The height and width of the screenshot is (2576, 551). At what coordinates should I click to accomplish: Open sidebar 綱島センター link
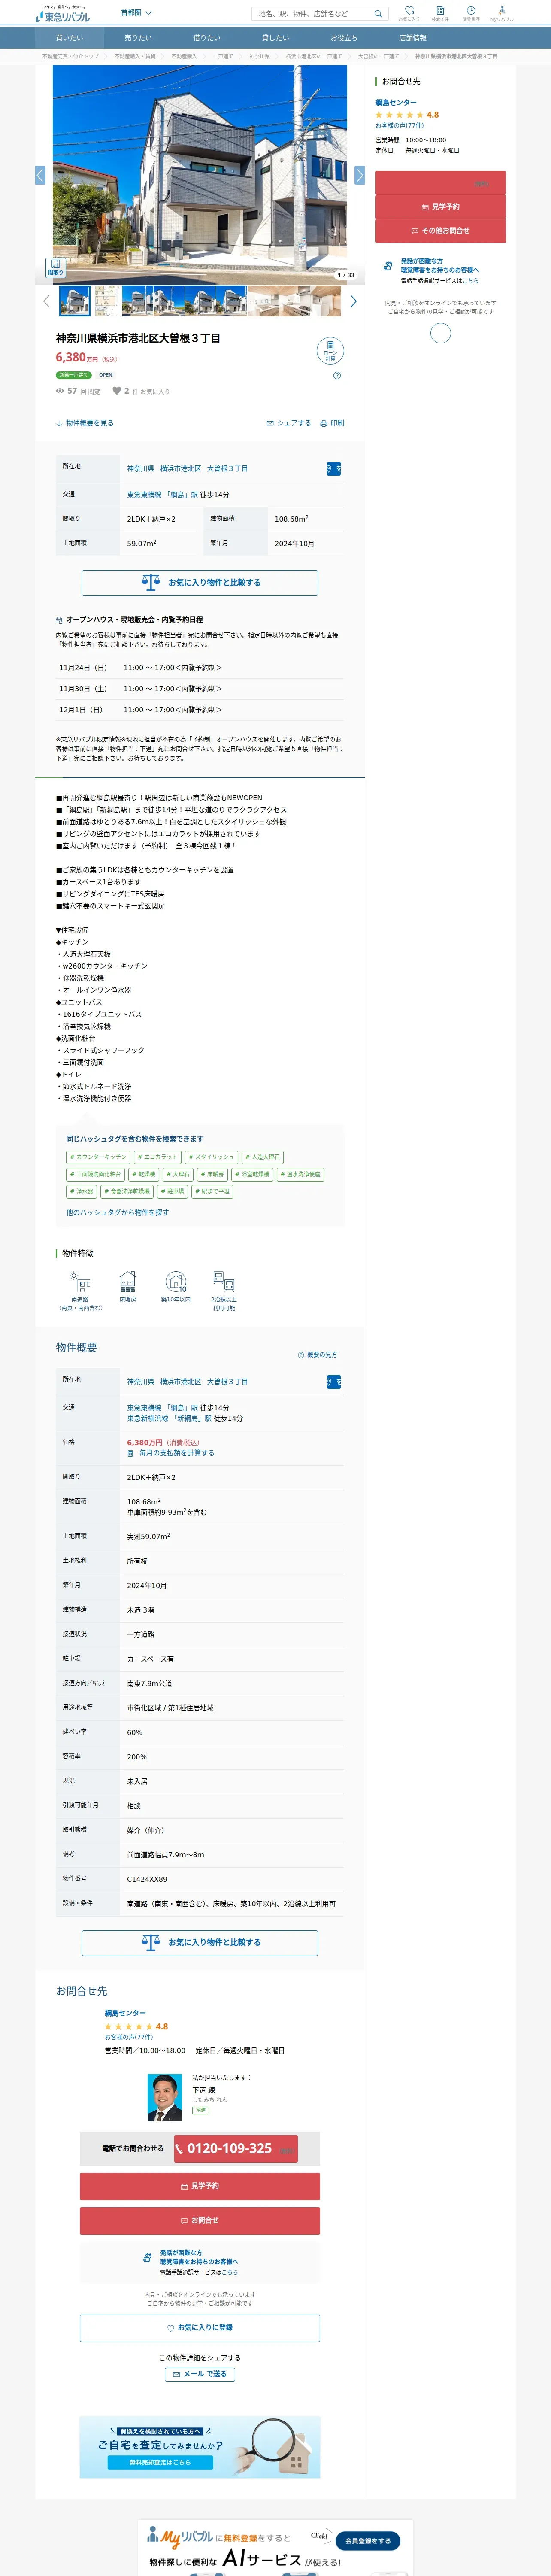(396, 102)
